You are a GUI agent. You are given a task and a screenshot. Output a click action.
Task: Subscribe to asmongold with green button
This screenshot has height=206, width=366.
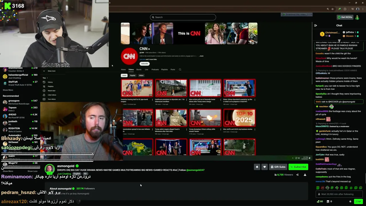pos(298,167)
